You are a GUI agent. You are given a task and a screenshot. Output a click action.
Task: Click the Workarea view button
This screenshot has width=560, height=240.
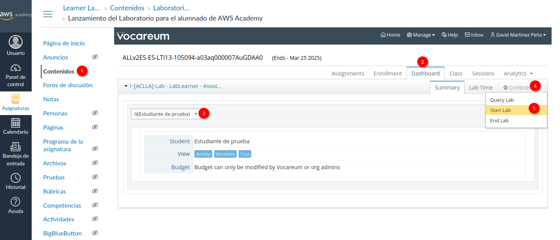pos(225,154)
